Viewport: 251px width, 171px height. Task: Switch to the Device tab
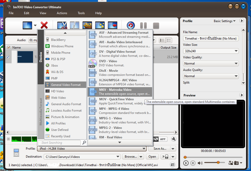41,57
